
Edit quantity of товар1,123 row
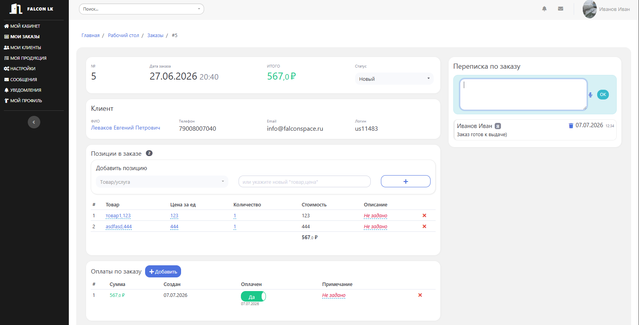pos(235,216)
